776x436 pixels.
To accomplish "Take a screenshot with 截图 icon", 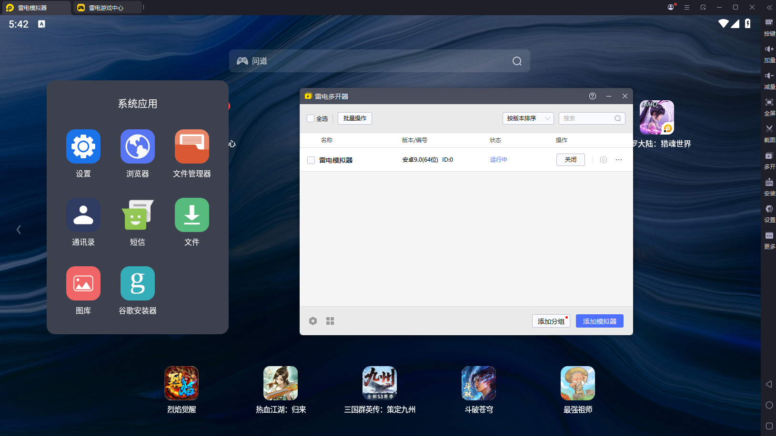I will click(x=769, y=134).
